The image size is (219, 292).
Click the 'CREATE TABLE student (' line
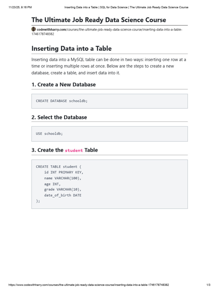(59, 167)
